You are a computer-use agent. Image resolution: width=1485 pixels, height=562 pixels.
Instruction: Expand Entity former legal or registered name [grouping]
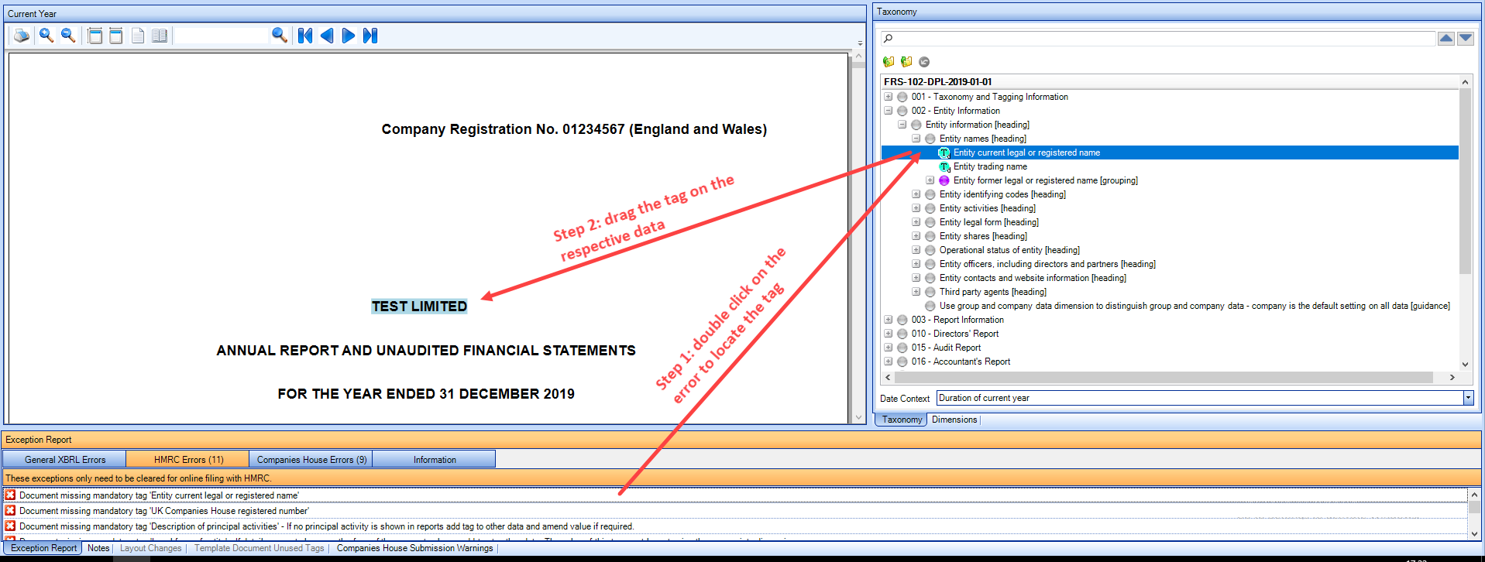coord(930,180)
